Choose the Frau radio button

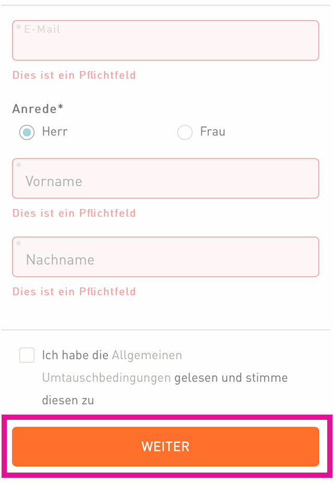(185, 133)
